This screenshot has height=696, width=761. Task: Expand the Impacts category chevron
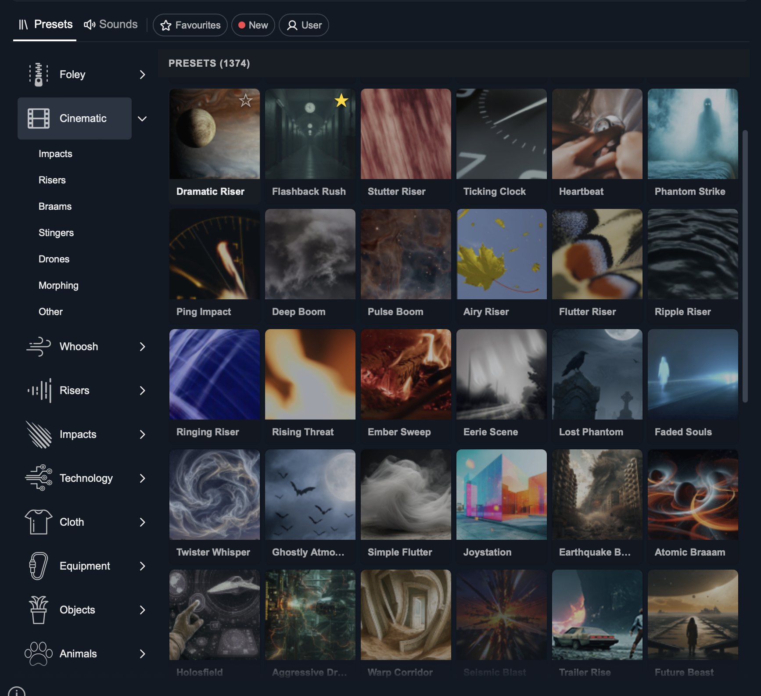[x=142, y=434]
